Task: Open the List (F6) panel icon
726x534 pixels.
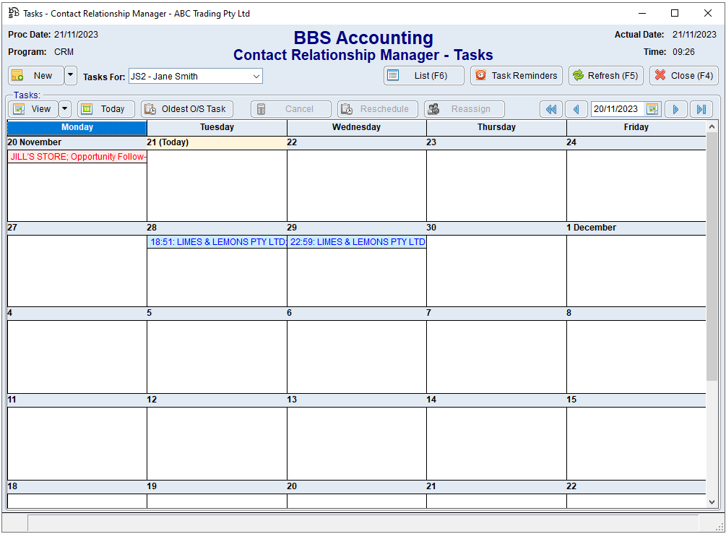Action: [392, 75]
